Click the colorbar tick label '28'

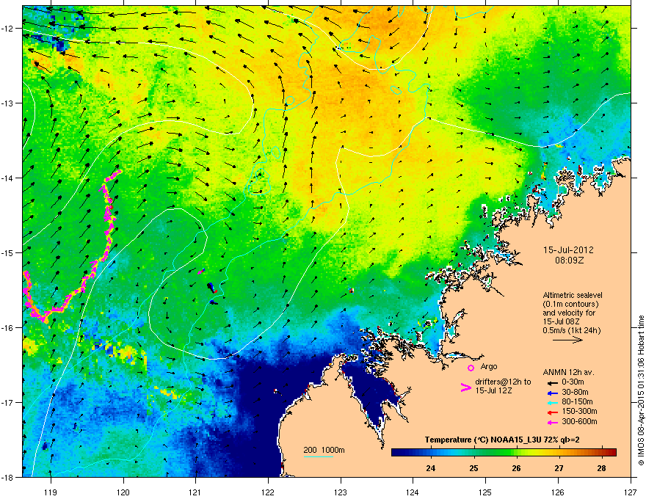click(601, 468)
